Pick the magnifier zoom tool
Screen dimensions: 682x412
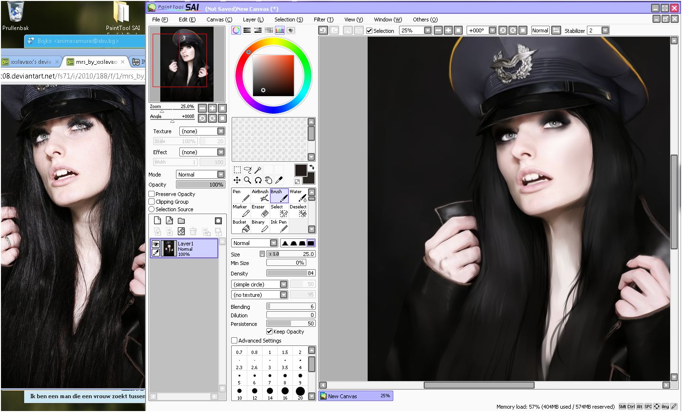coord(247,180)
